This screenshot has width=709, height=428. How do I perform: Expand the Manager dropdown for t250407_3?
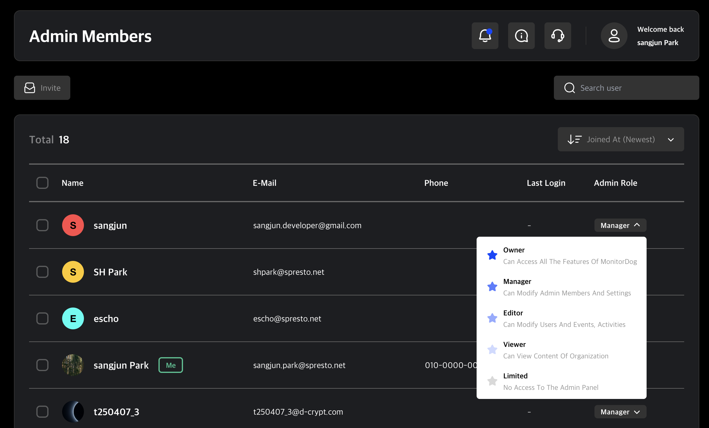pyautogui.click(x=620, y=412)
